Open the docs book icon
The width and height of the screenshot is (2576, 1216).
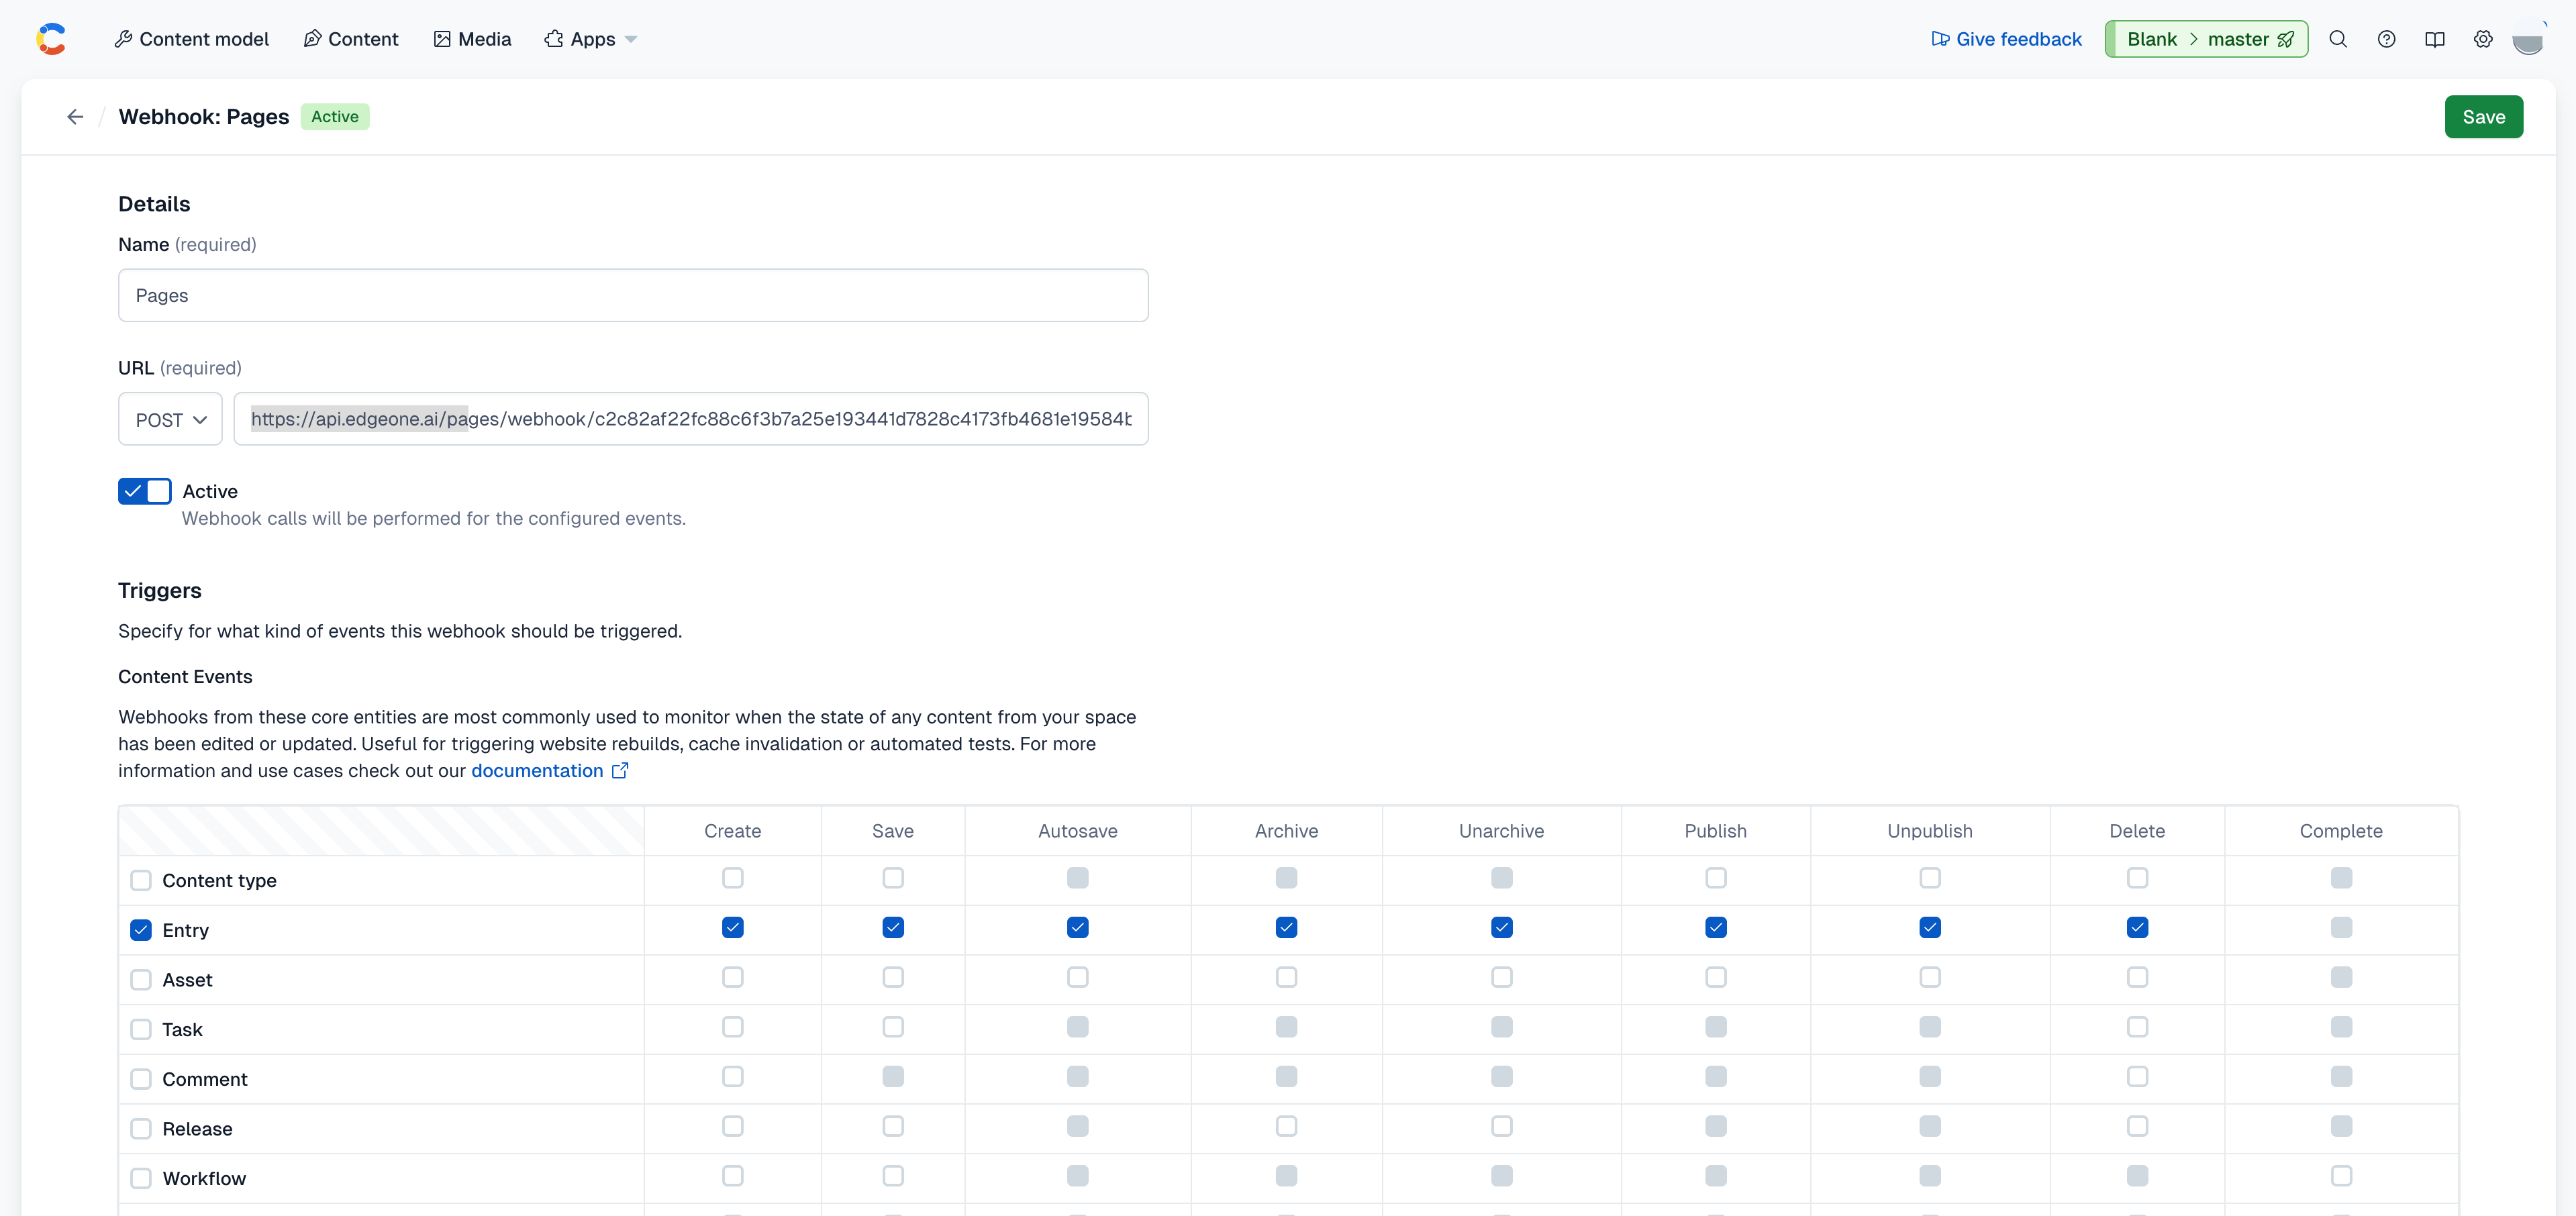coord(2435,39)
